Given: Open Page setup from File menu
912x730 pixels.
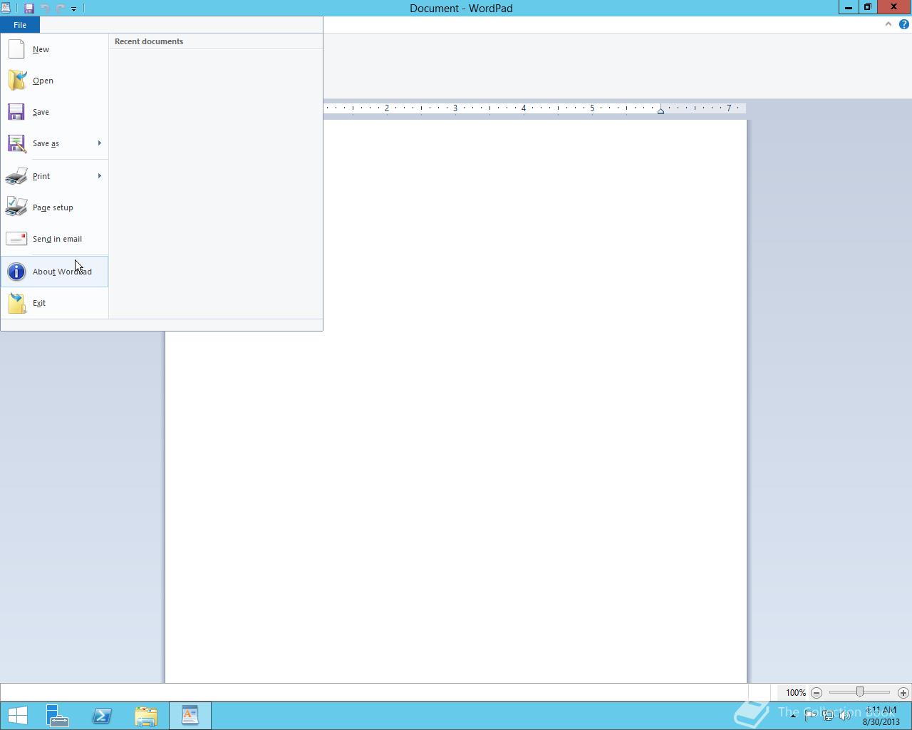Looking at the screenshot, I should [54, 207].
